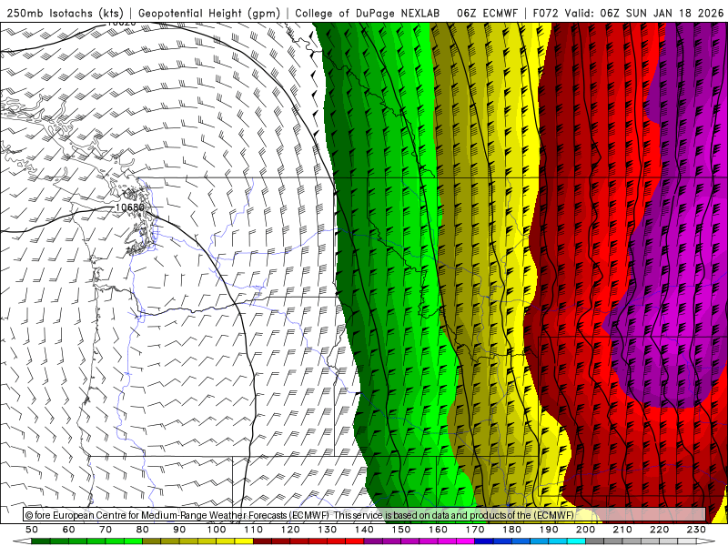
Task: Click the legend value 150
Action: click(x=401, y=530)
